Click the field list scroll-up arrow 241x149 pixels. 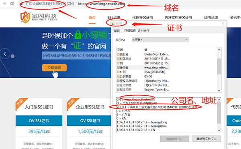[x=219, y=50]
